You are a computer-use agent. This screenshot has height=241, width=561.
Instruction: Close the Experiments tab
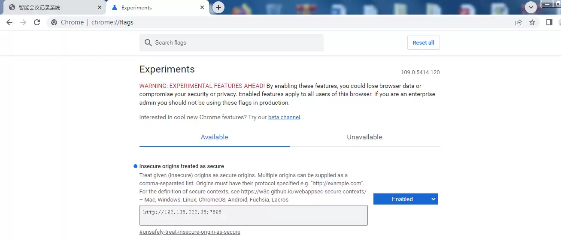click(x=202, y=8)
